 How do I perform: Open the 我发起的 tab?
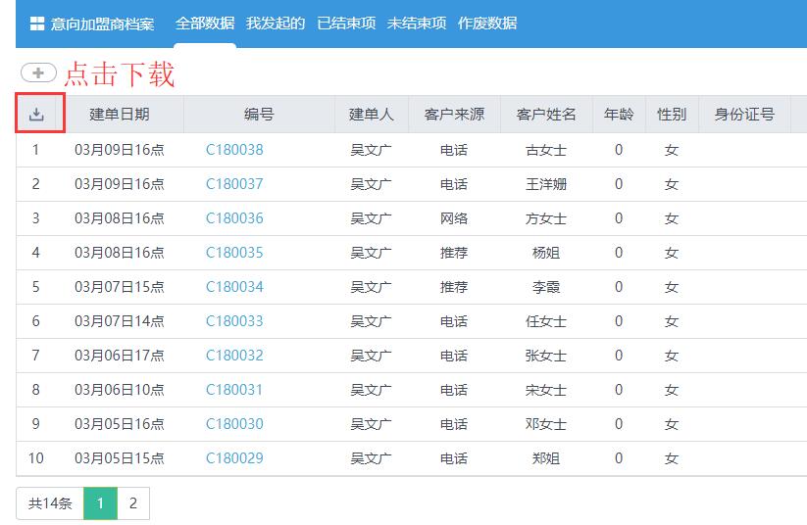pyautogui.click(x=276, y=24)
